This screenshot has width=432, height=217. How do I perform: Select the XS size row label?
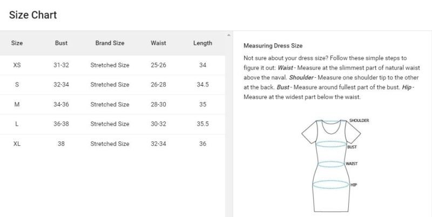click(x=17, y=65)
